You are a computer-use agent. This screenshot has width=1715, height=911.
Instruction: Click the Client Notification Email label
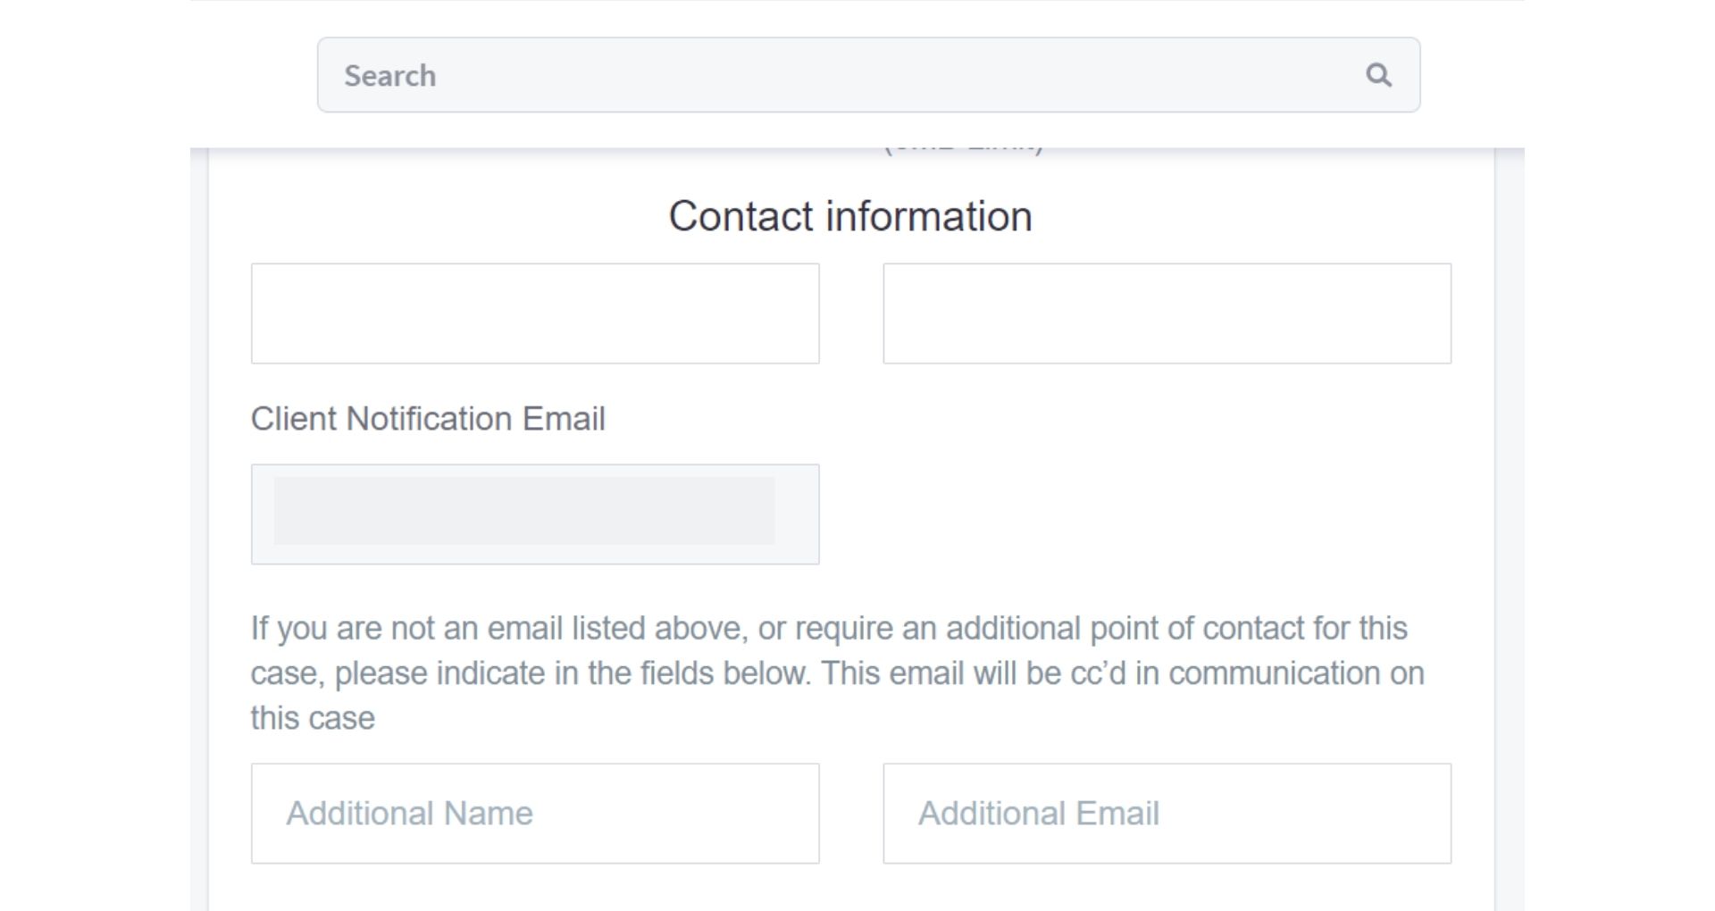coord(427,419)
